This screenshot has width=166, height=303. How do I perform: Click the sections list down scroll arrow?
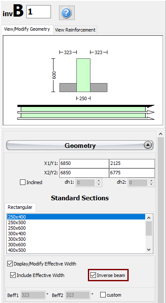pyautogui.click(x=149, y=250)
